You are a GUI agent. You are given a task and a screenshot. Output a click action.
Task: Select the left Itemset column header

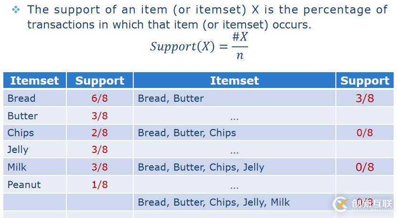pyautogui.click(x=34, y=81)
